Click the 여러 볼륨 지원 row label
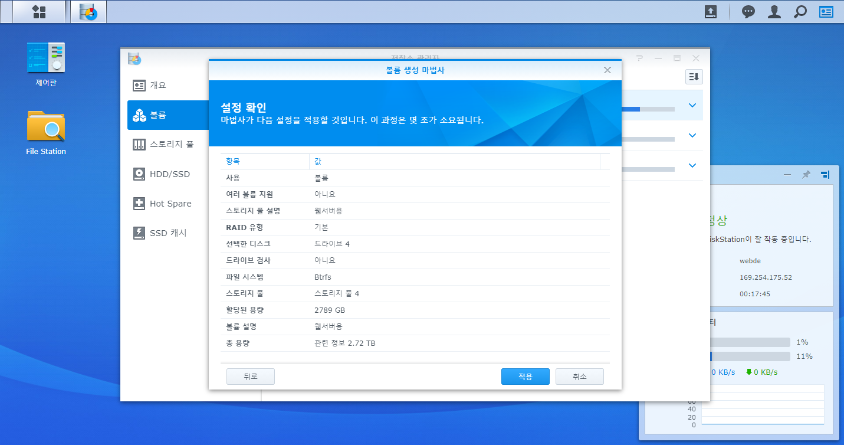This screenshot has height=445, width=844. tap(249, 194)
